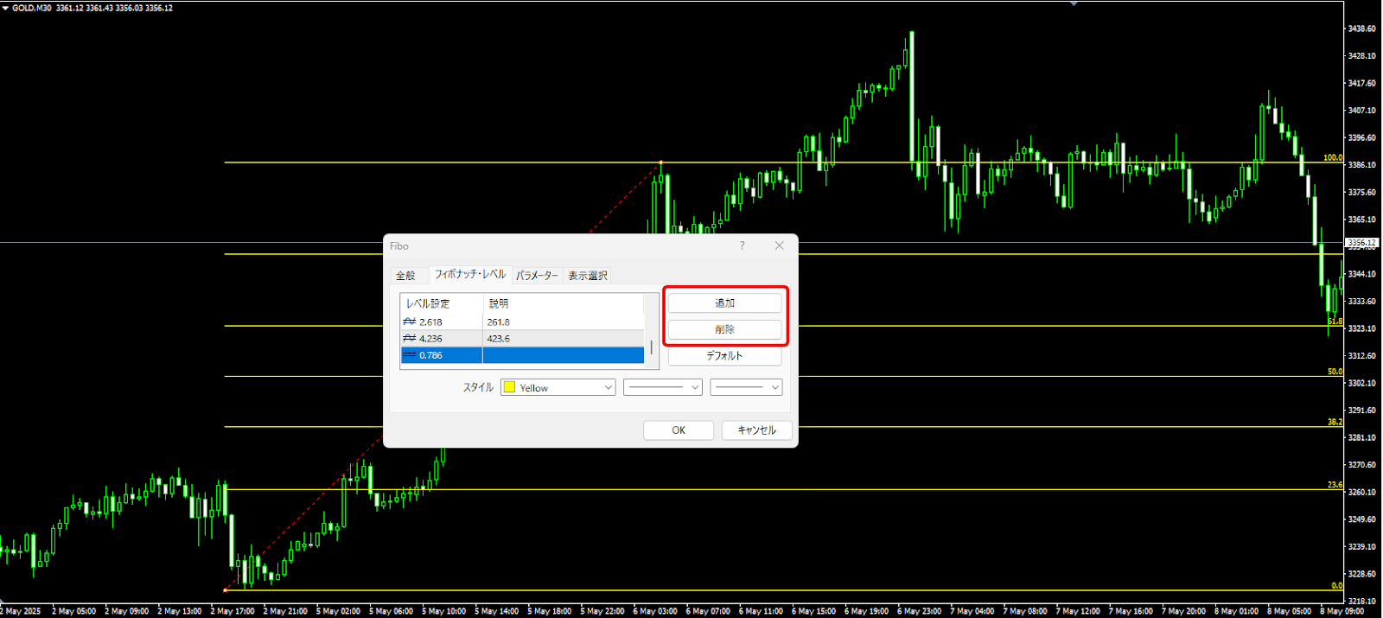This screenshot has height=618, width=1383.
Task: Click the 6 May 23:00 time label
Action: point(920,611)
